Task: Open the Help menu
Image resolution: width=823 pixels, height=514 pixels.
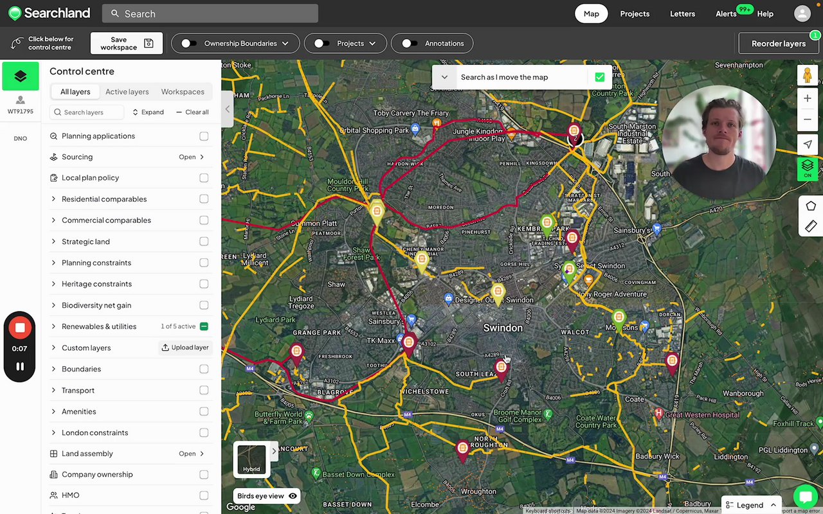Action: [x=765, y=13]
